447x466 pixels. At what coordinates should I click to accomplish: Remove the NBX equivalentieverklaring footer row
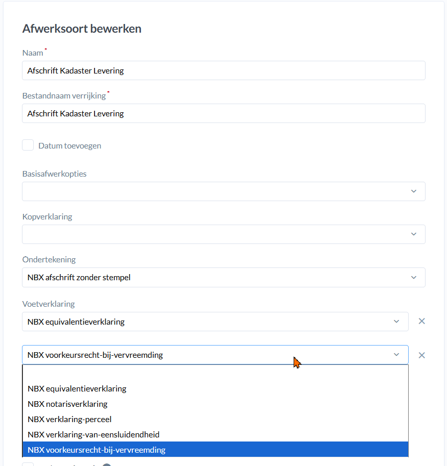(422, 322)
